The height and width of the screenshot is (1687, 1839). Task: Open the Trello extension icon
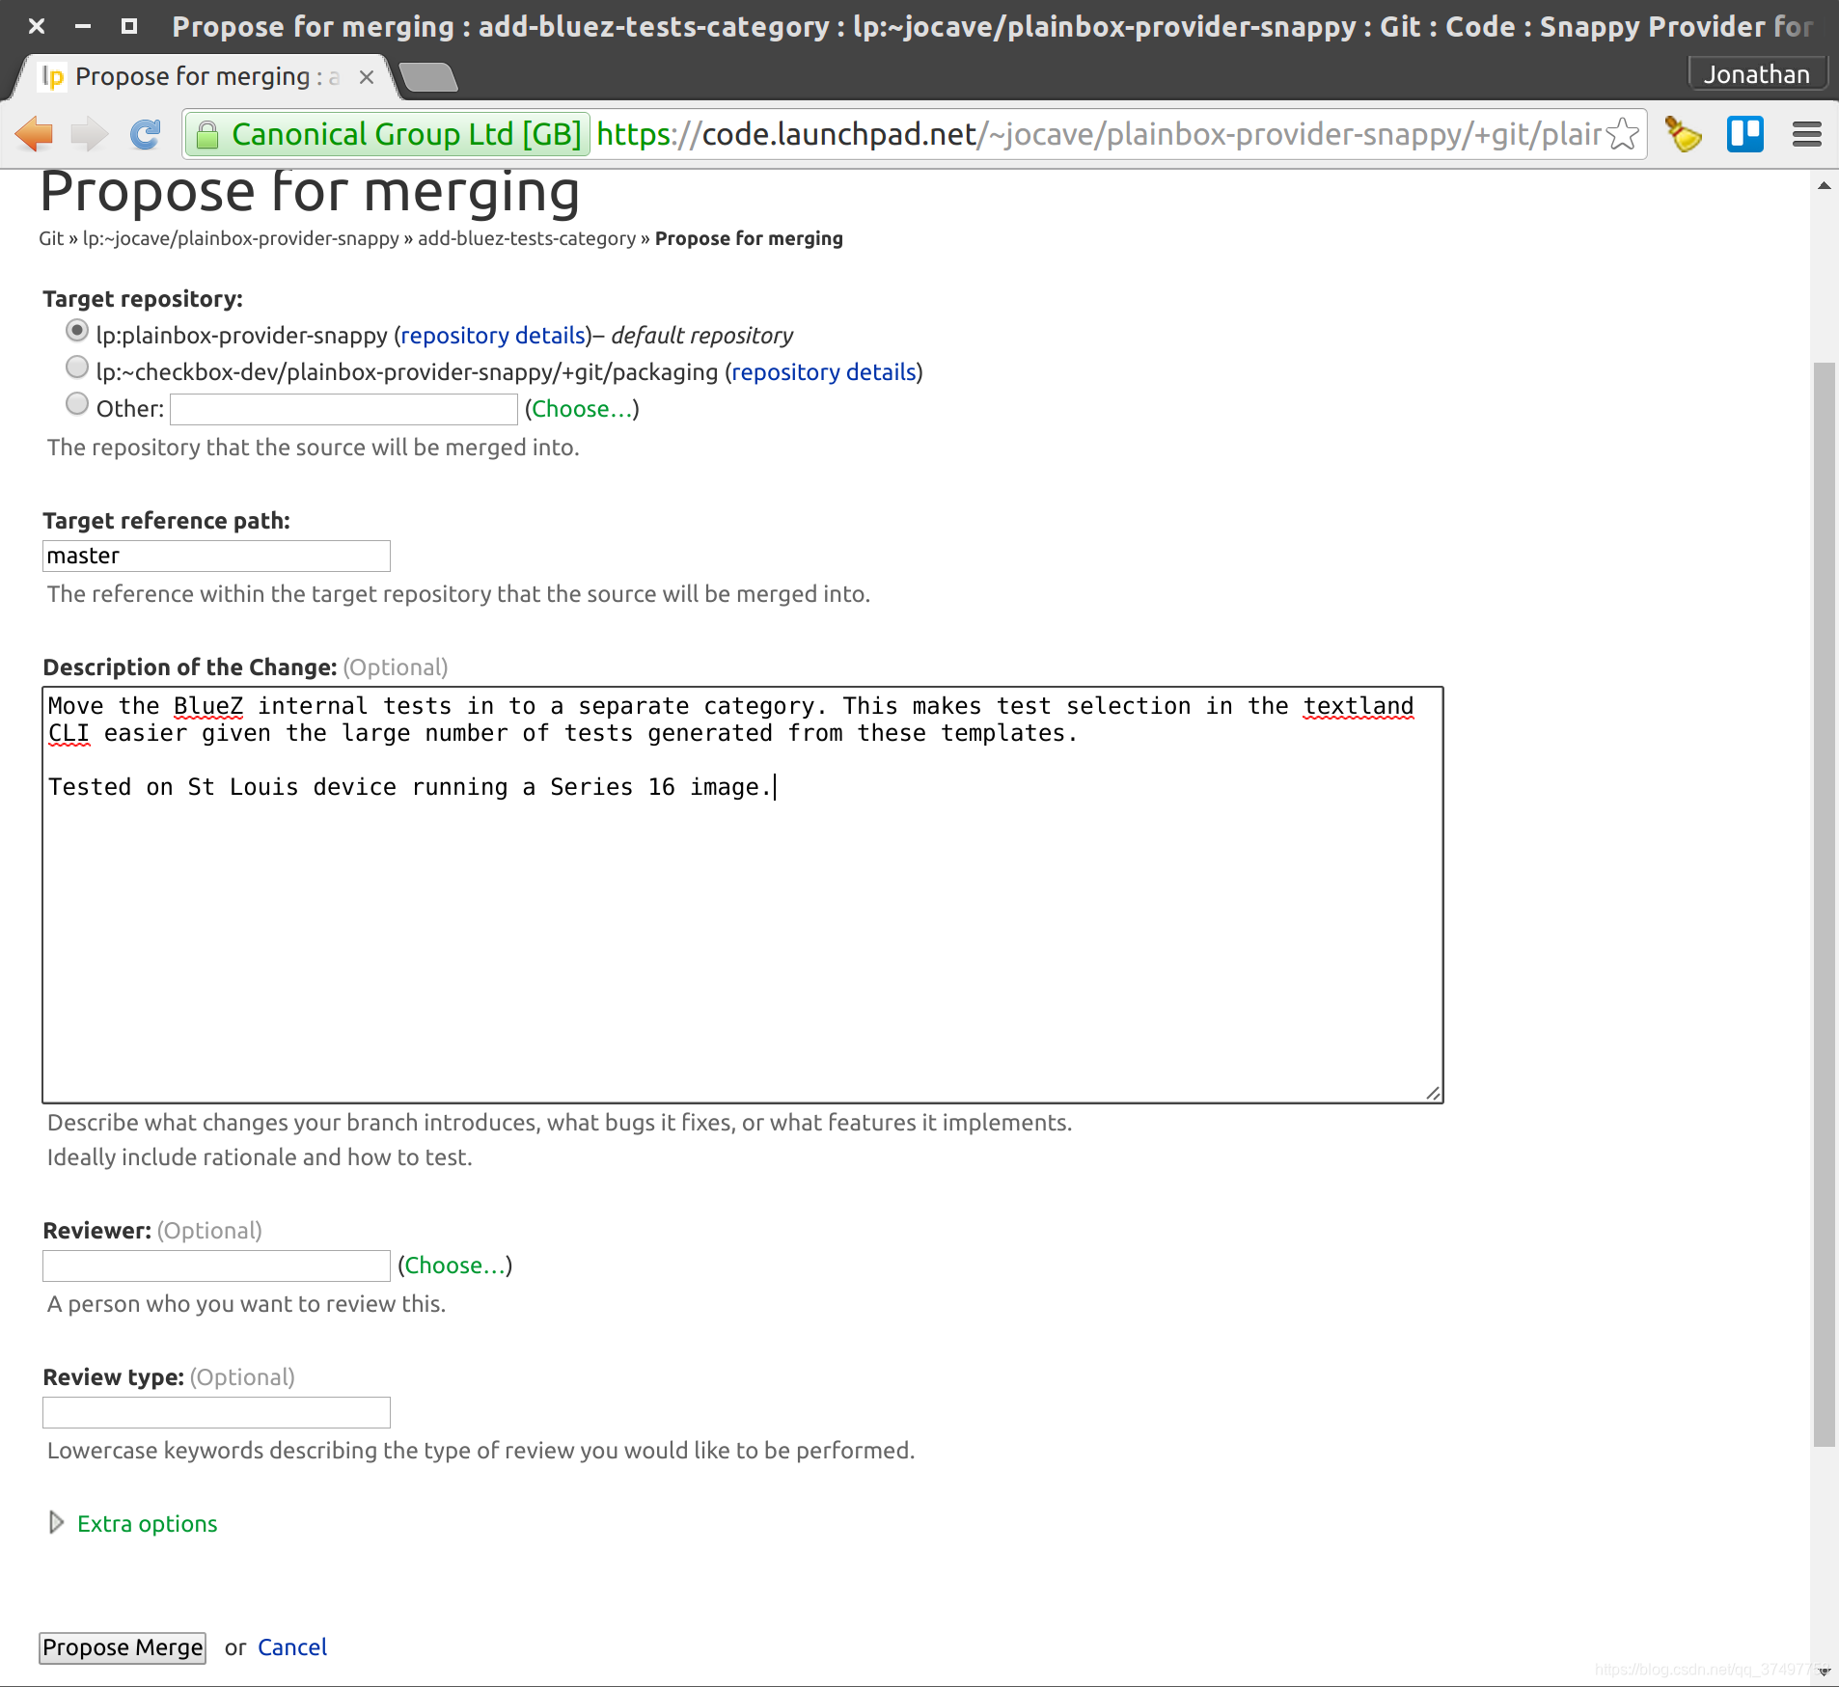pos(1745,134)
